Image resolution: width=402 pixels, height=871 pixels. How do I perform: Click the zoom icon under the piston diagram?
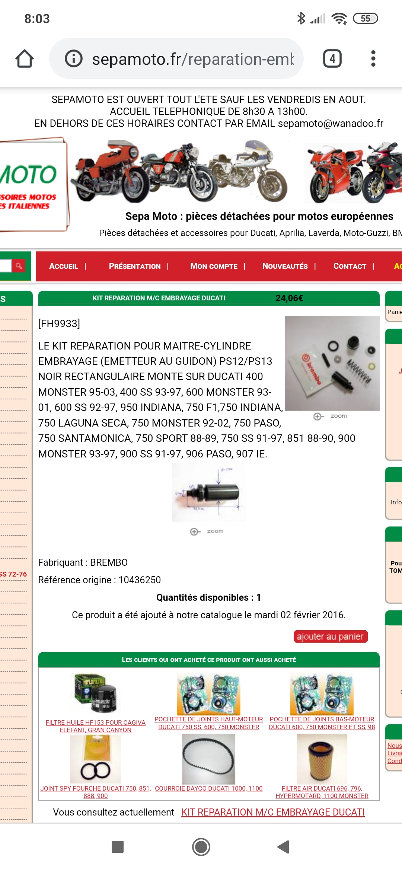(207, 532)
